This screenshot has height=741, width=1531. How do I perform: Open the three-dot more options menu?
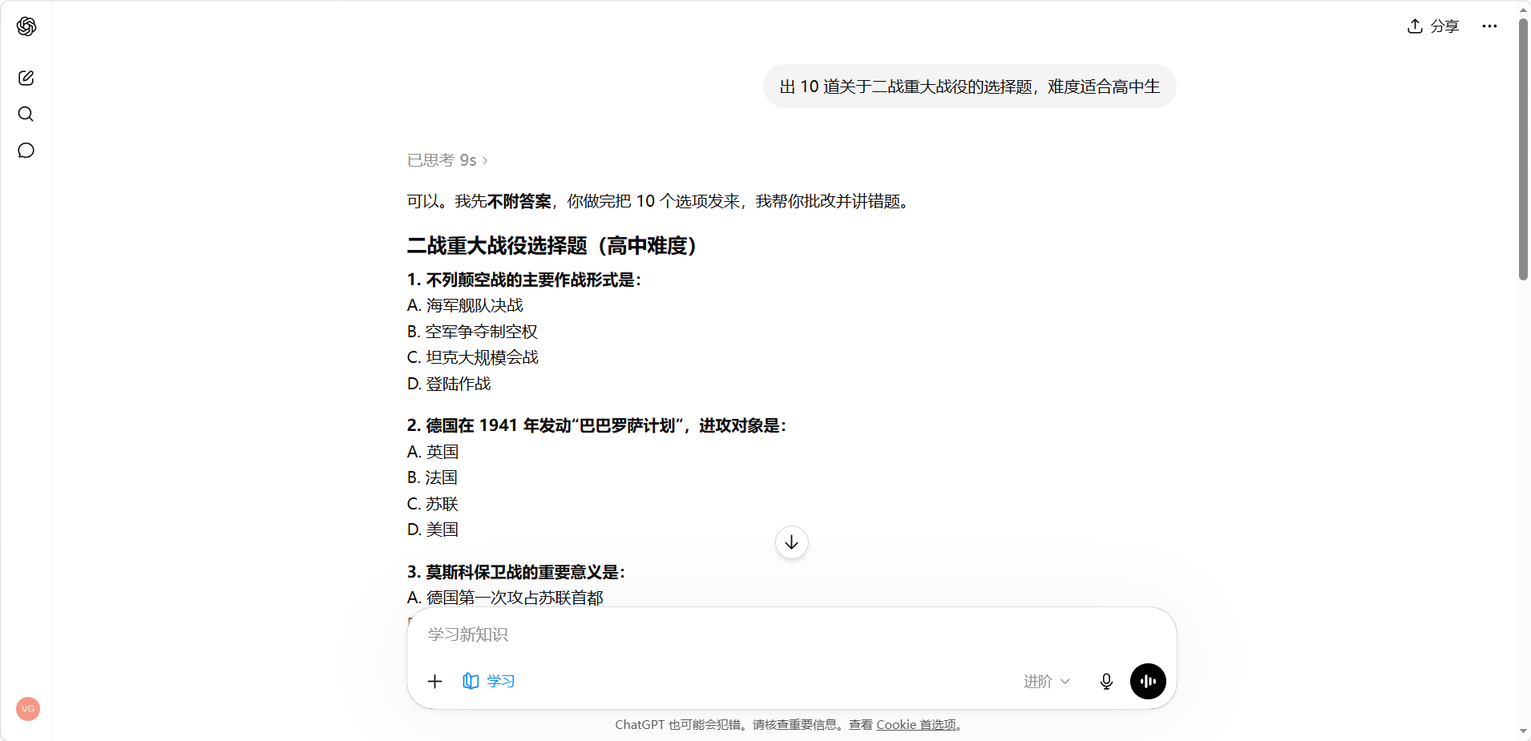click(1489, 26)
